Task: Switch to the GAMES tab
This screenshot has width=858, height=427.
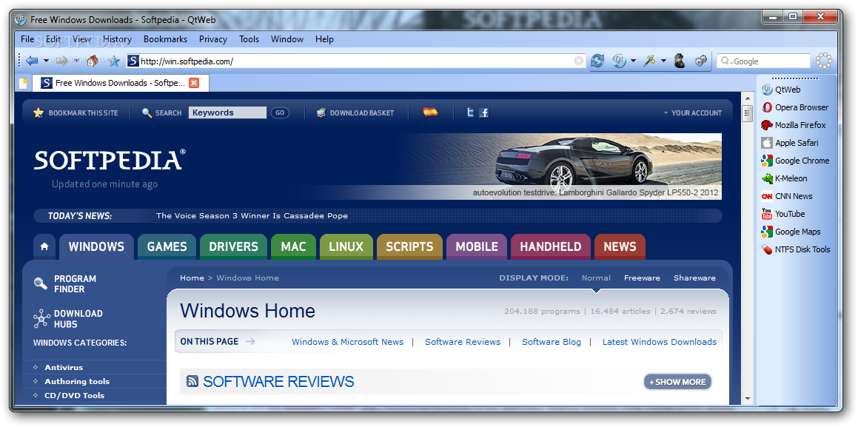Action: pyautogui.click(x=167, y=246)
